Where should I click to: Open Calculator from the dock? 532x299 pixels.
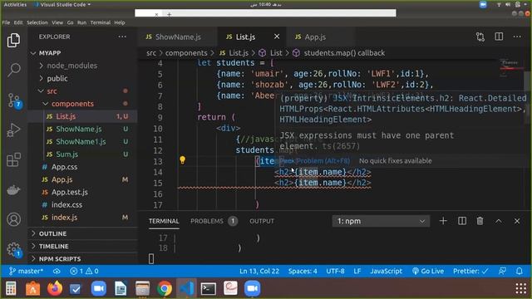11,288
